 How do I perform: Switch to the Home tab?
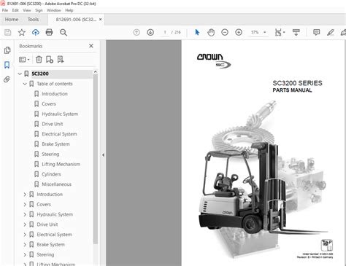[12, 20]
